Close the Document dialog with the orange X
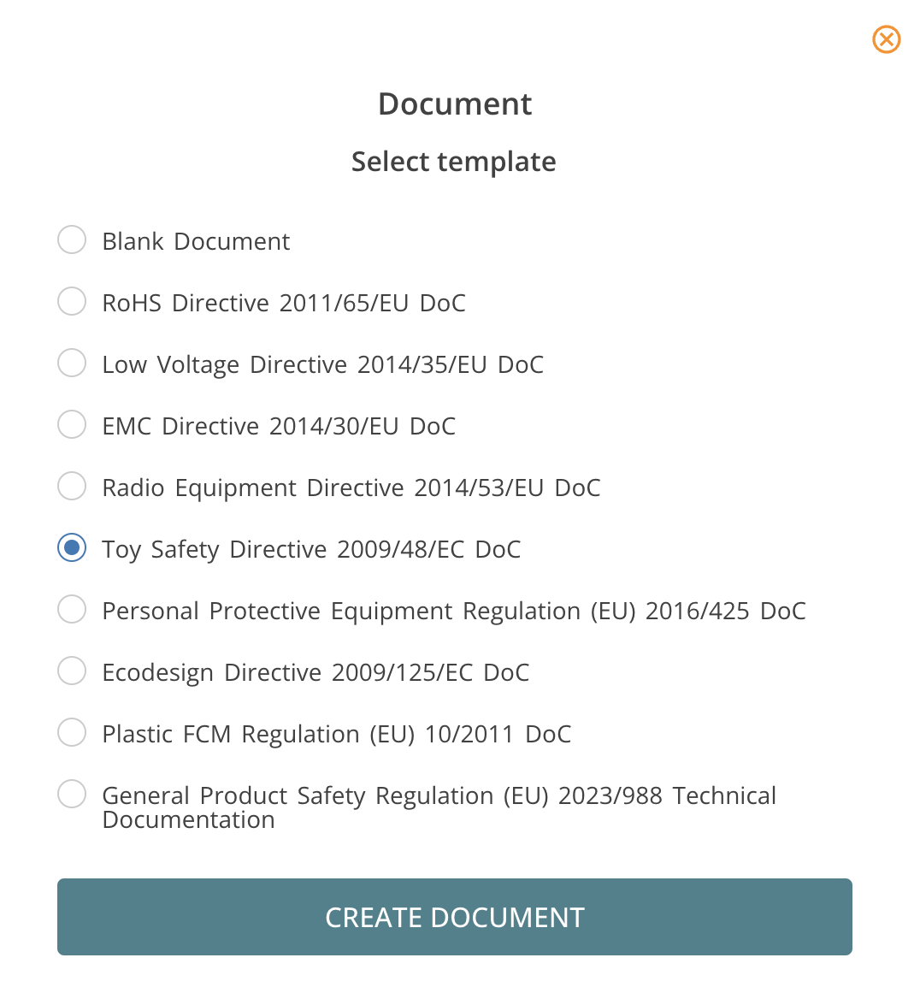This screenshot has width=920, height=999. (887, 39)
